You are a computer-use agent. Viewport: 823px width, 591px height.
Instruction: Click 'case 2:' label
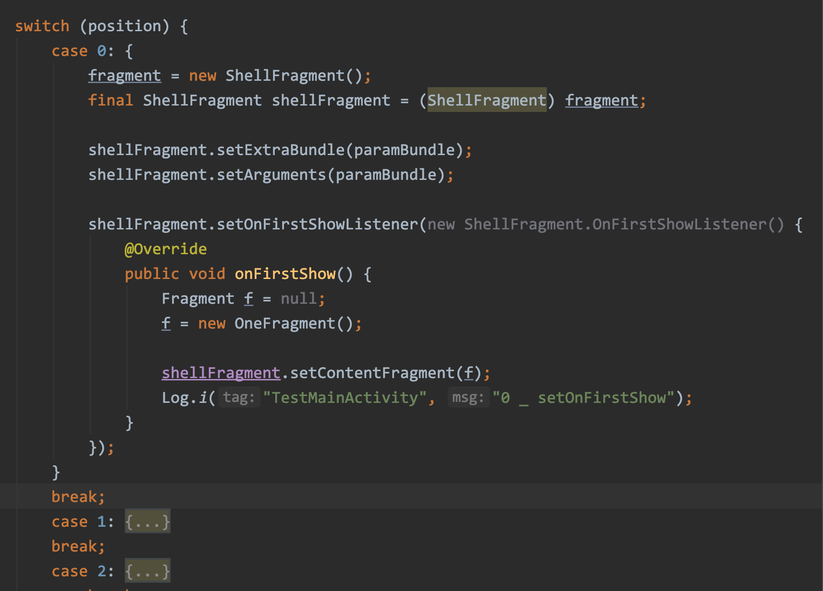(83, 571)
